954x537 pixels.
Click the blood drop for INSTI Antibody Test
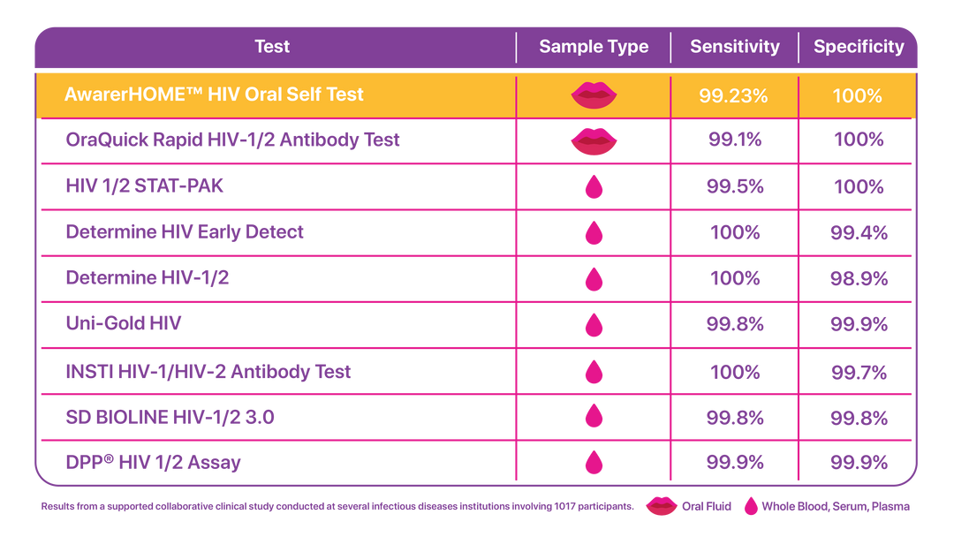tap(594, 370)
